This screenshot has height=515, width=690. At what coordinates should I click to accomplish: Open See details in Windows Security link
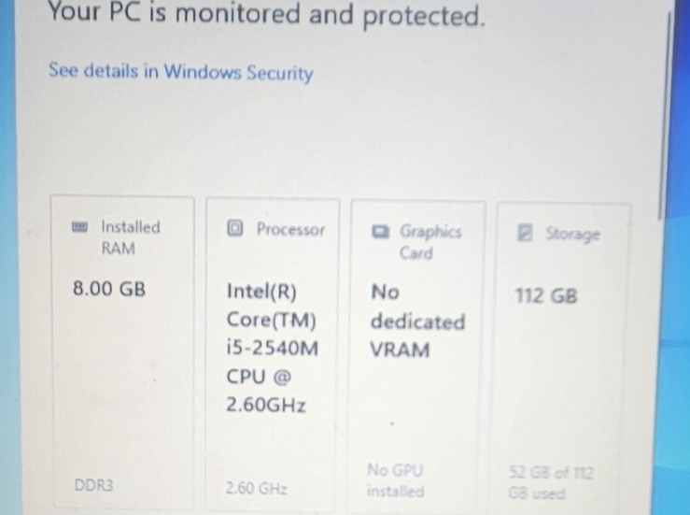click(180, 72)
